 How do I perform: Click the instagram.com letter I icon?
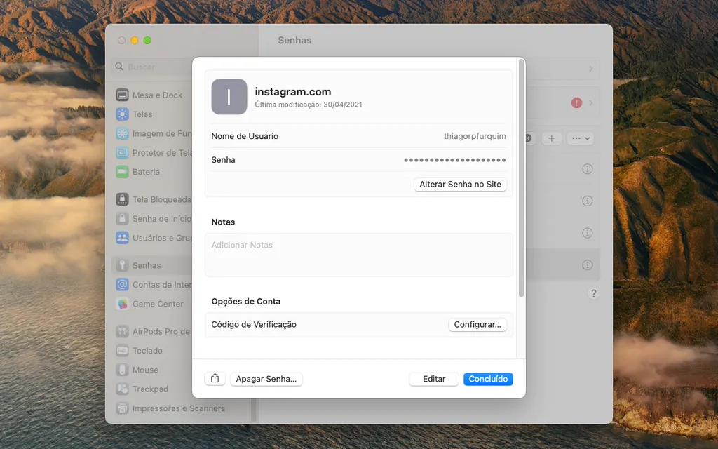229,97
